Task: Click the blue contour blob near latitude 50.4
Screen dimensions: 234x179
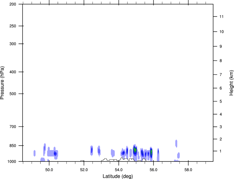Action: click(55, 153)
